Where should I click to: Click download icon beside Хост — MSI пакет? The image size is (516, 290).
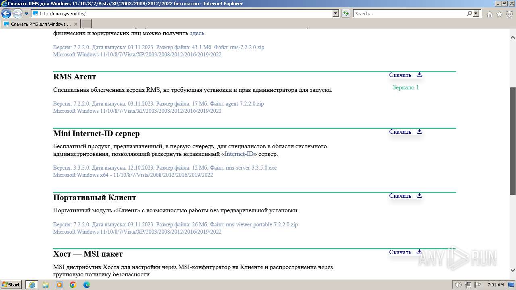[x=419, y=252]
